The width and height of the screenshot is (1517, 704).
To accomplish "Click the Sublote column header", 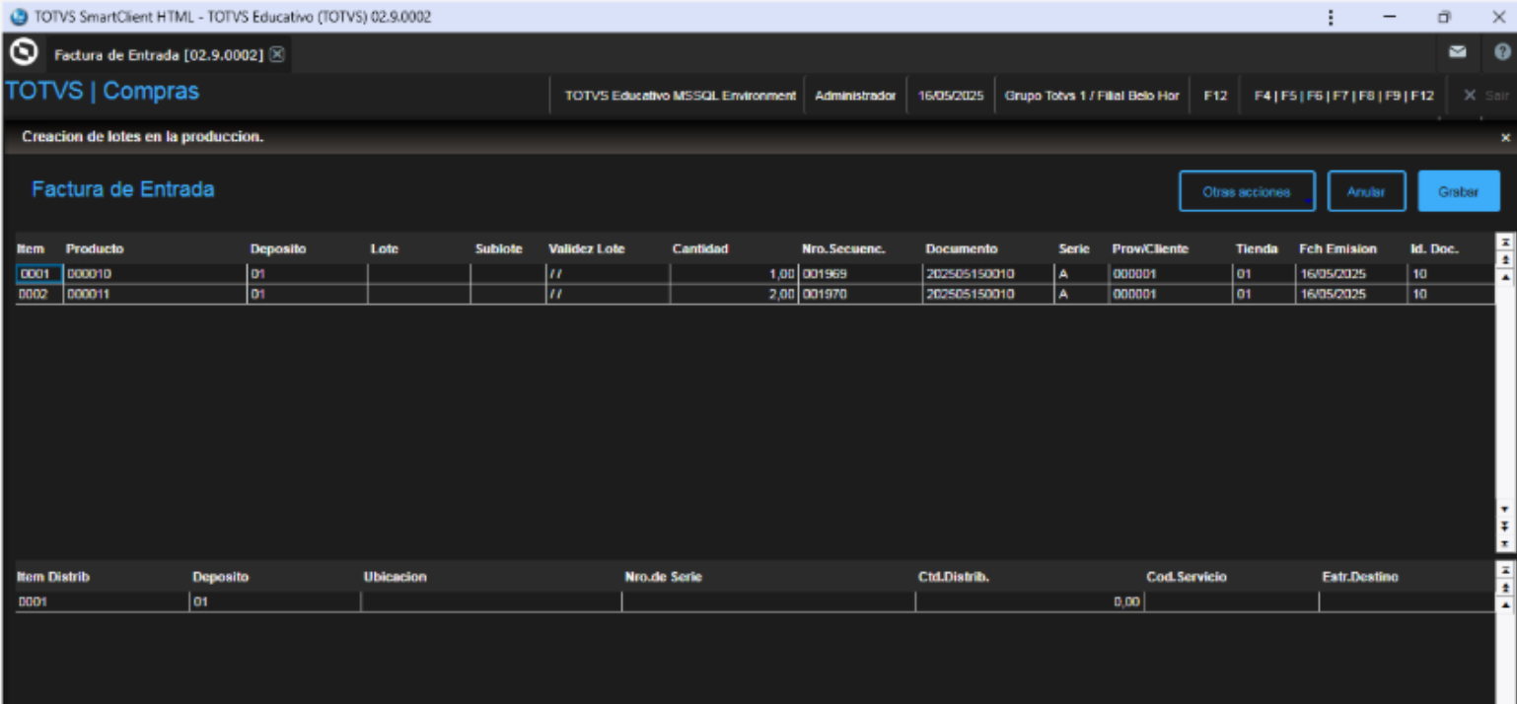I will coord(498,248).
